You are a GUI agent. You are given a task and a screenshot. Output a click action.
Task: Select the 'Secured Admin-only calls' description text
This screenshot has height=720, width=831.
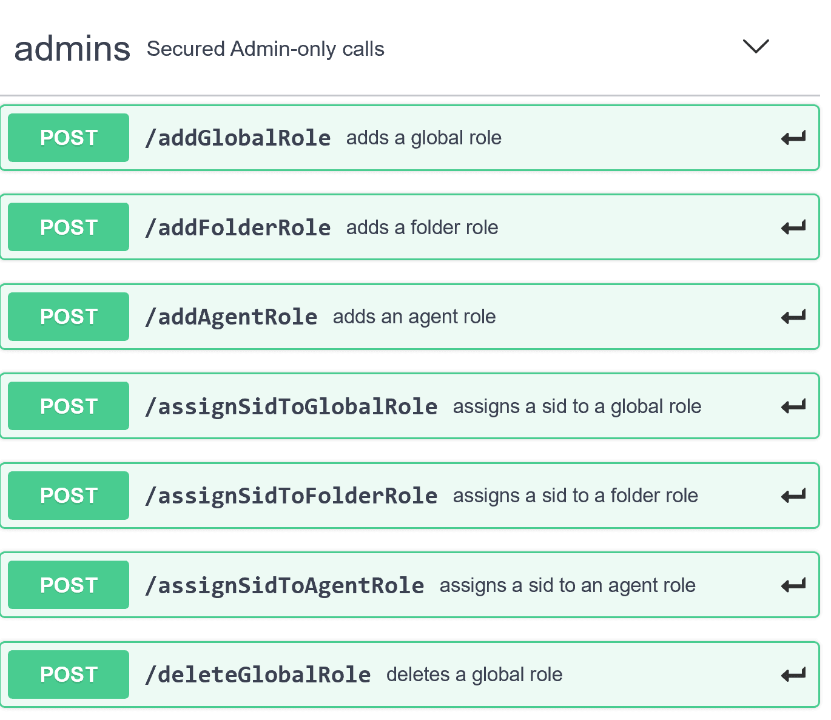[266, 49]
